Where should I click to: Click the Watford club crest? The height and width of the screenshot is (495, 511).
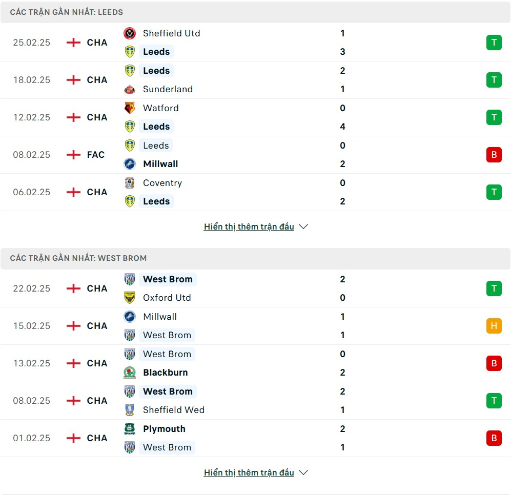pos(130,108)
